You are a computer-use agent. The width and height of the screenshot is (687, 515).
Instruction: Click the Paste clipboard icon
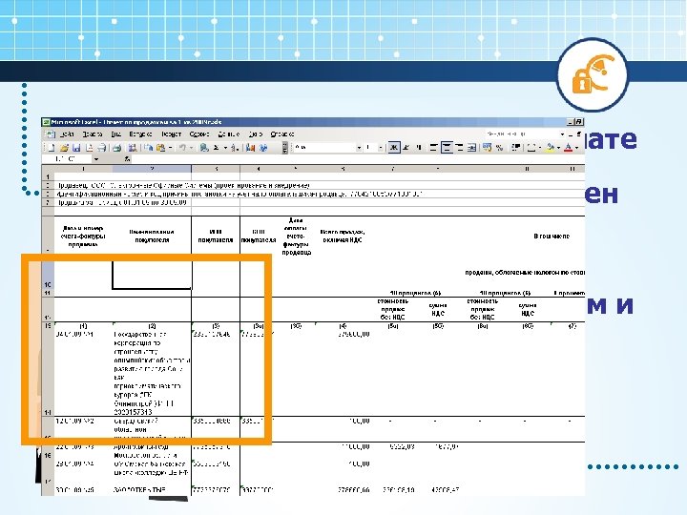pos(161,148)
